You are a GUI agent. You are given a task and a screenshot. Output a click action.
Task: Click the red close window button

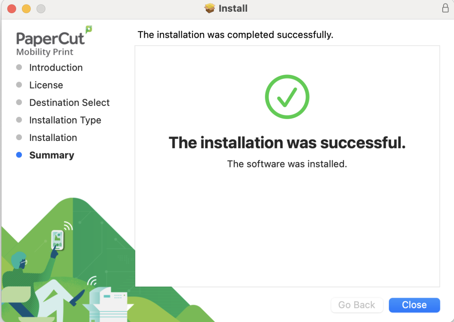click(x=12, y=8)
